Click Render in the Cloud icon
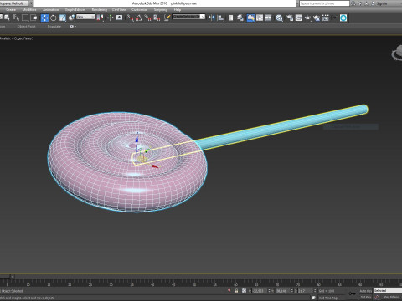 point(317,18)
